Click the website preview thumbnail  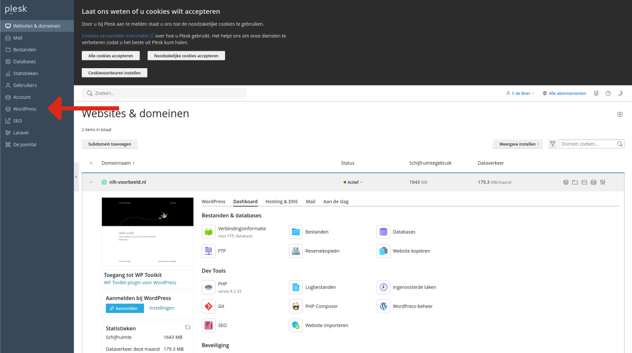(x=147, y=231)
